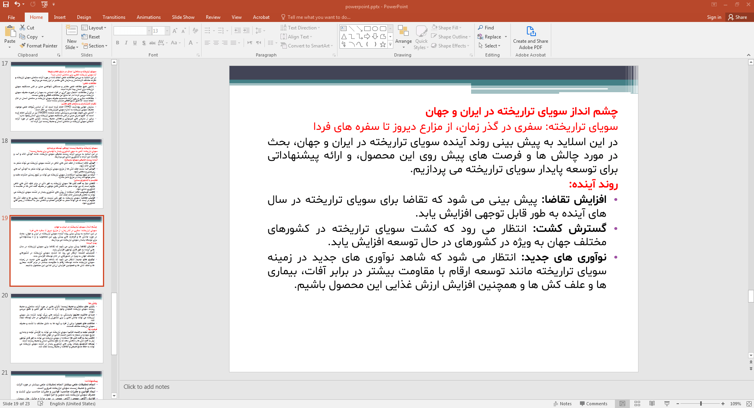
Task: Switch to the Design tab
Action: click(x=84, y=17)
